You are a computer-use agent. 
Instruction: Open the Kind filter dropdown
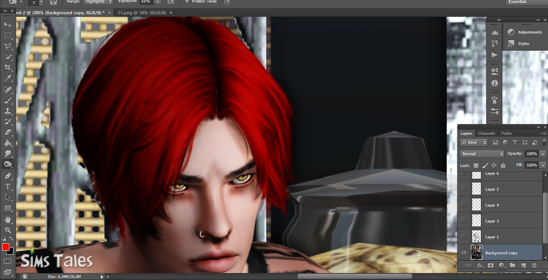(474, 142)
